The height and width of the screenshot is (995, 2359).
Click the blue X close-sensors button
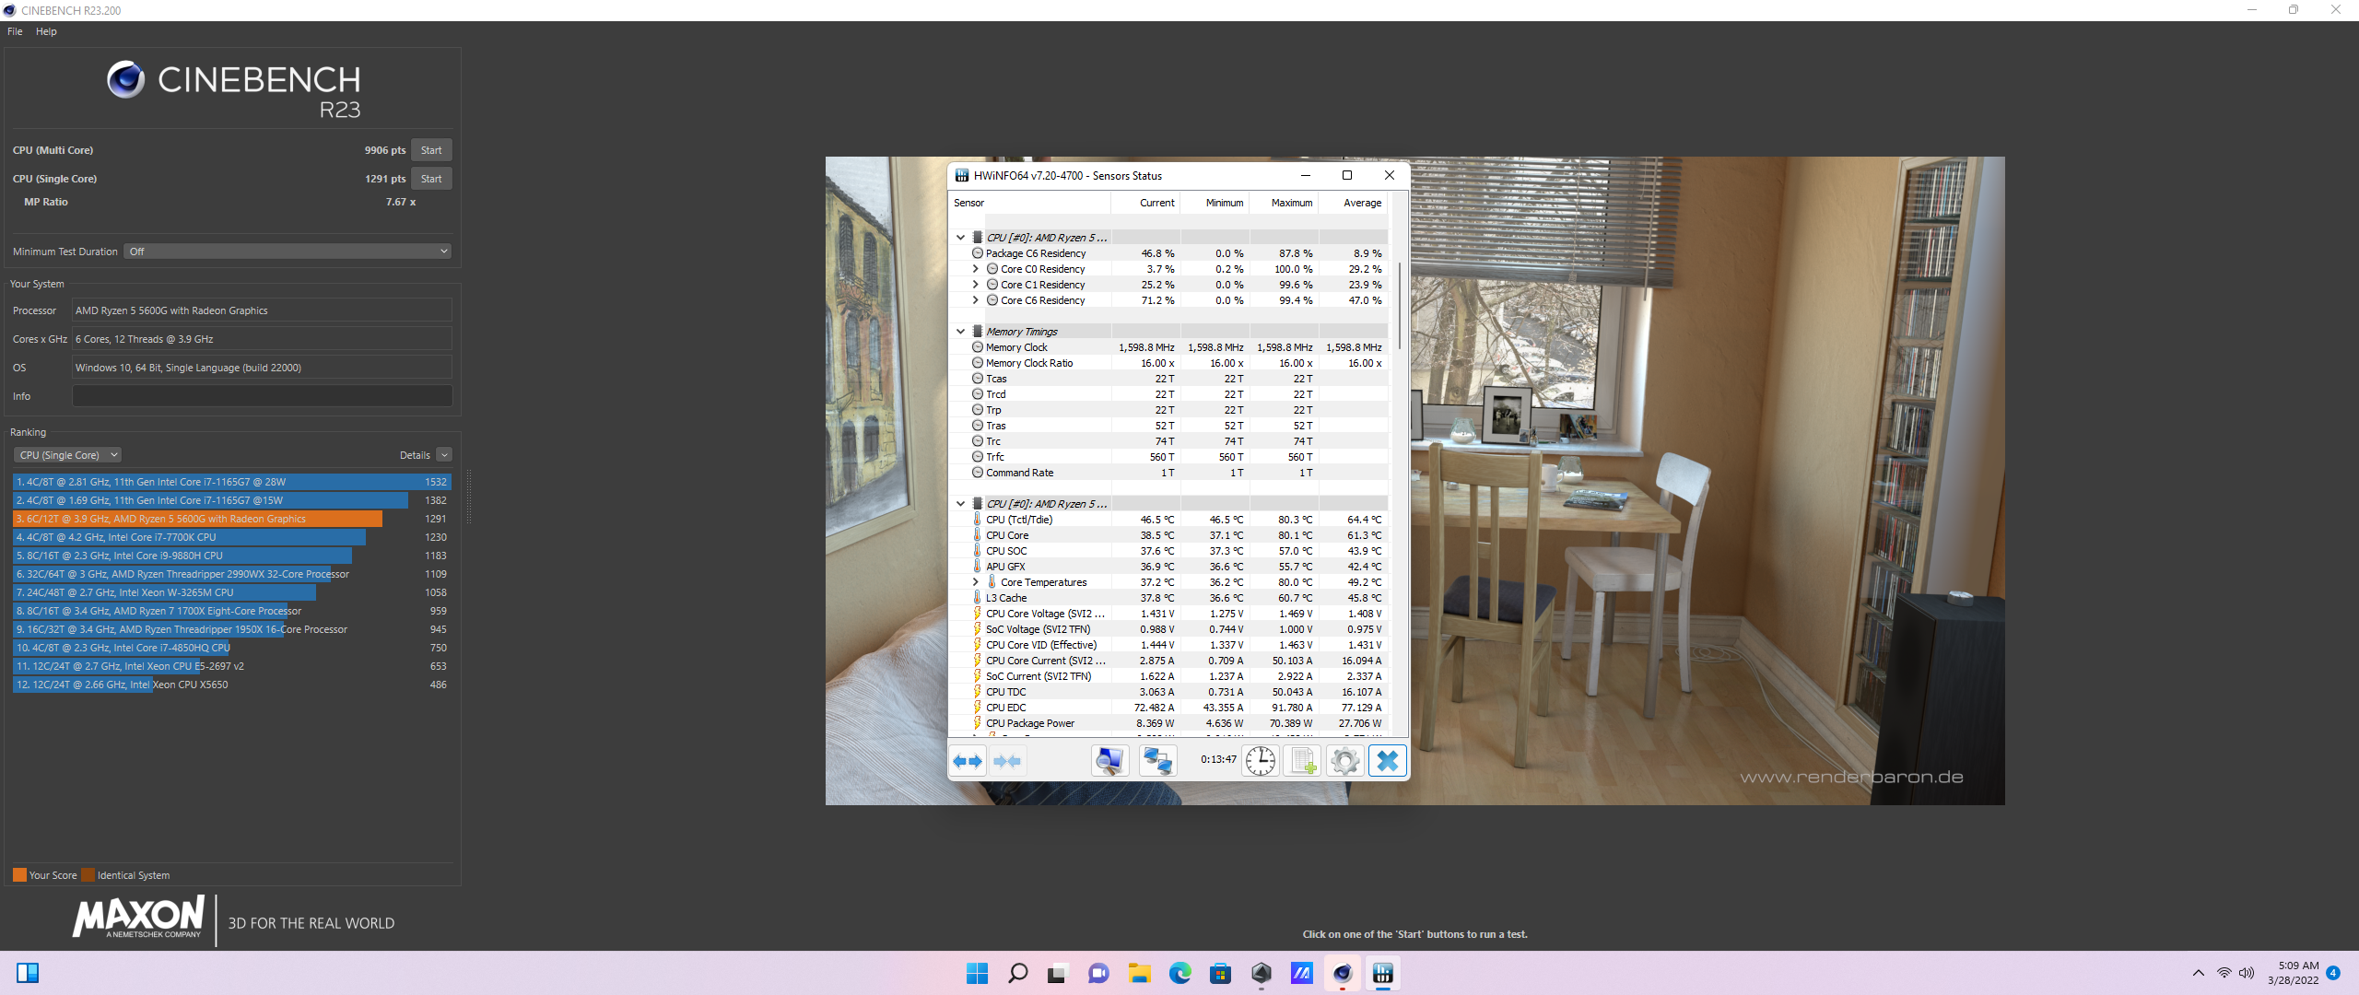click(x=1388, y=761)
